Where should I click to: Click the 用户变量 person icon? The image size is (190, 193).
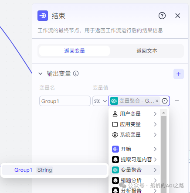tap(115, 114)
